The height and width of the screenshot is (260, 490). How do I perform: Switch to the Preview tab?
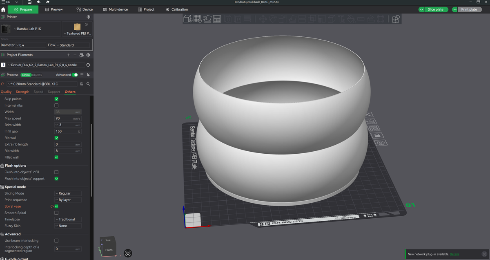[54, 9]
